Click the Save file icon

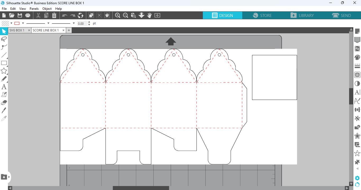pyautogui.click(x=20, y=15)
